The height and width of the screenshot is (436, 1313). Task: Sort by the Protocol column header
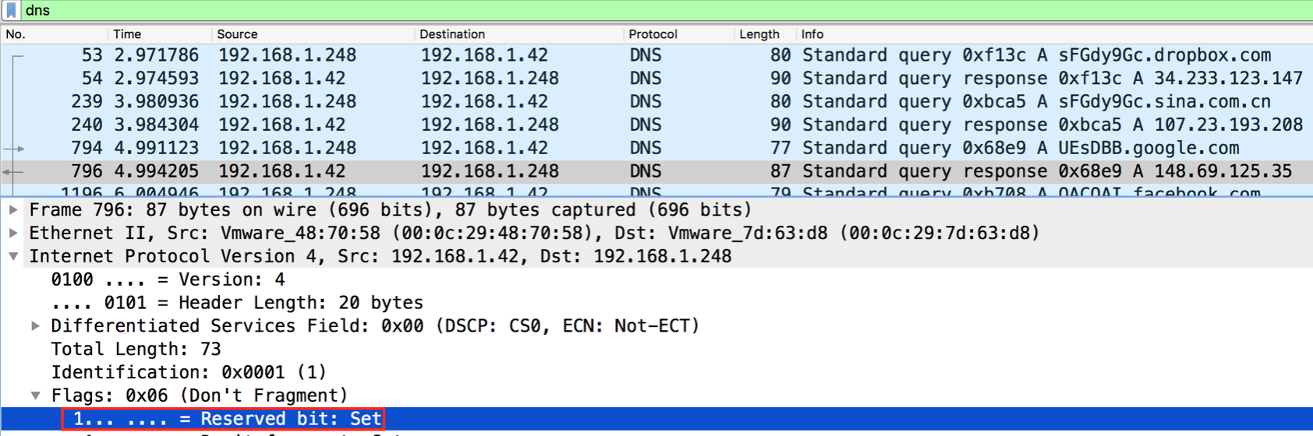pos(653,34)
